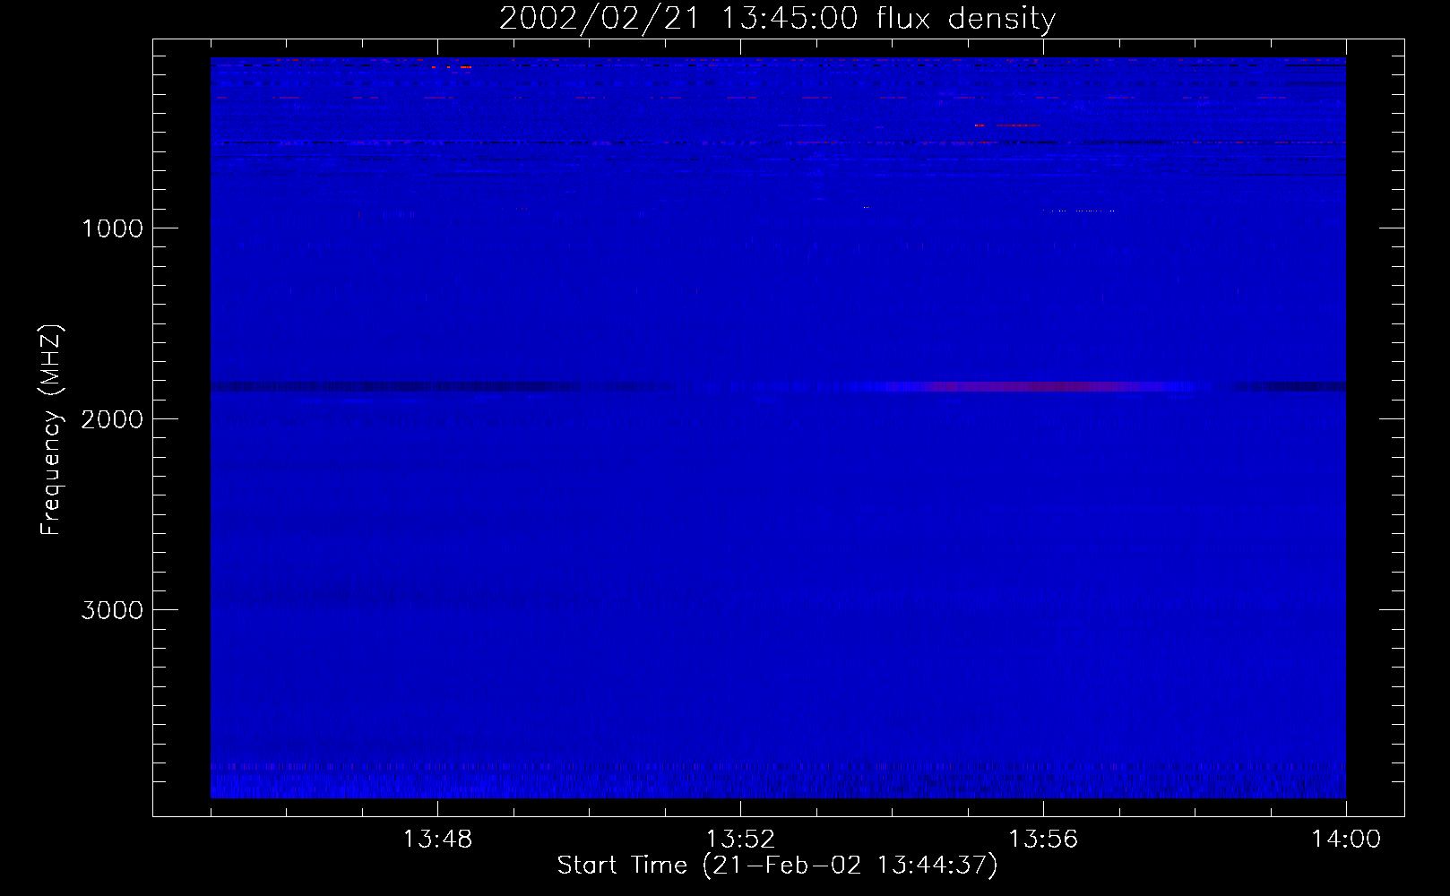Click the "Start Time (21-Feb-02 13:44:37)" label
This screenshot has width=1450, height=896.
[x=777, y=866]
